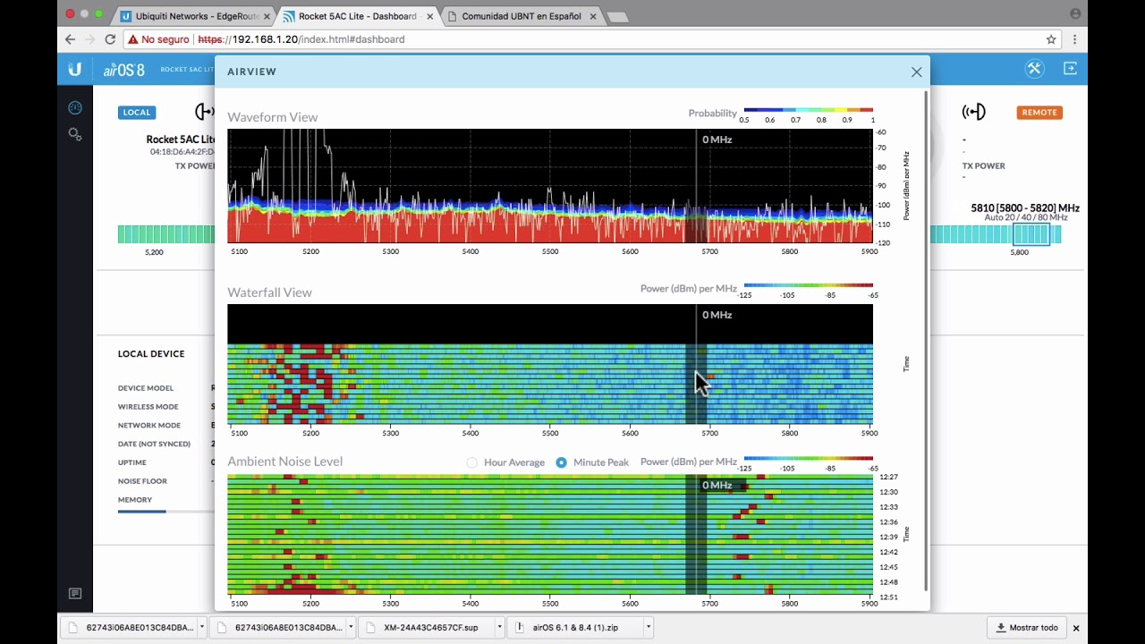The image size is (1145, 644).
Task: Expand options for airOS 6.1 & 8.4 zip download
Action: [648, 628]
